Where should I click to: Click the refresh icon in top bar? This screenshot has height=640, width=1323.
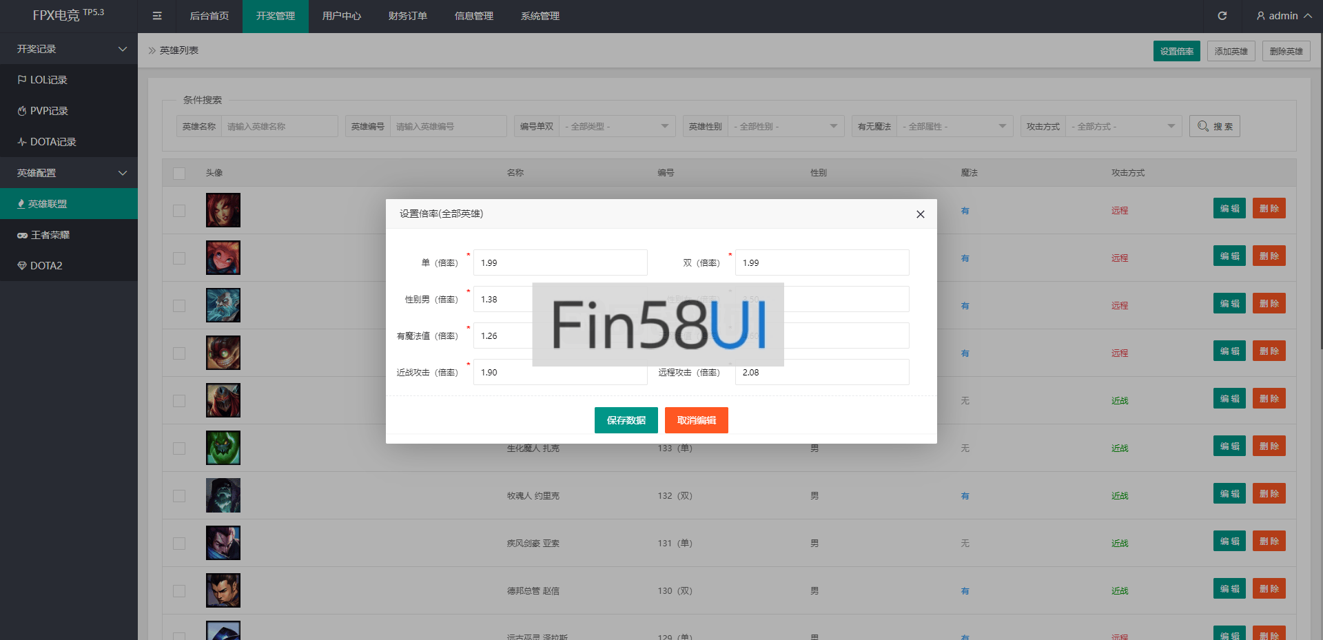coord(1222,16)
